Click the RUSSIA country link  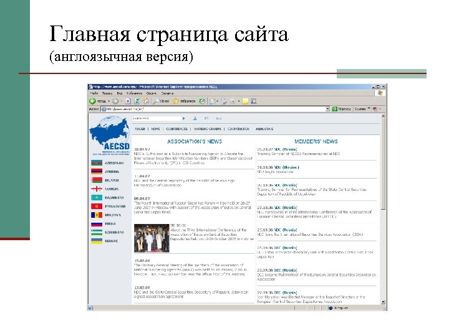click(x=110, y=224)
